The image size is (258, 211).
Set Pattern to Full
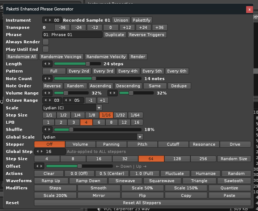(x=54, y=71)
